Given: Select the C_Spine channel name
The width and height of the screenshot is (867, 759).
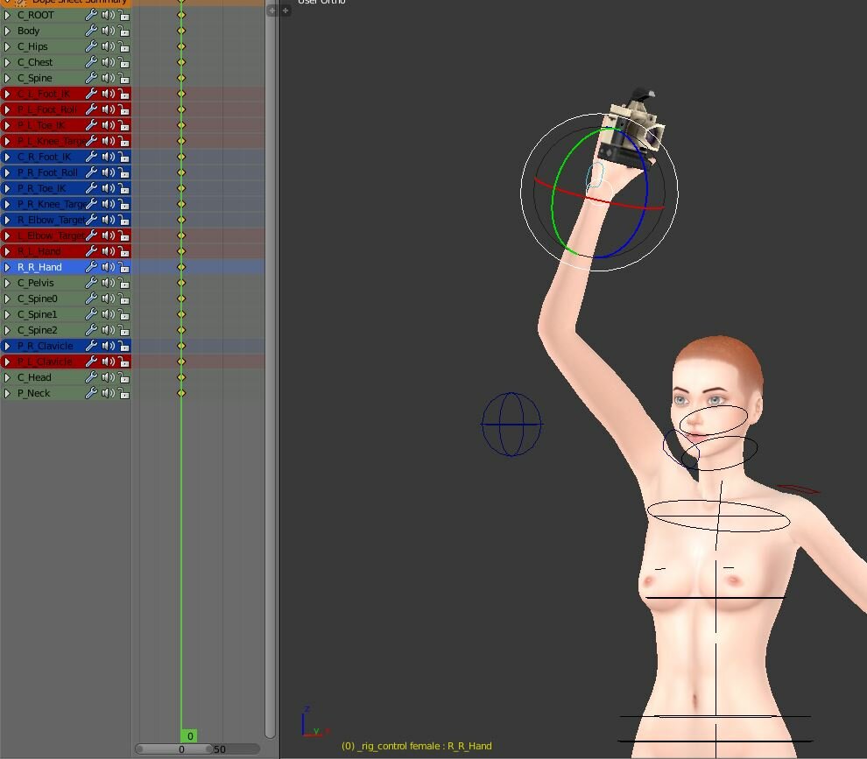Looking at the screenshot, I should [x=35, y=78].
